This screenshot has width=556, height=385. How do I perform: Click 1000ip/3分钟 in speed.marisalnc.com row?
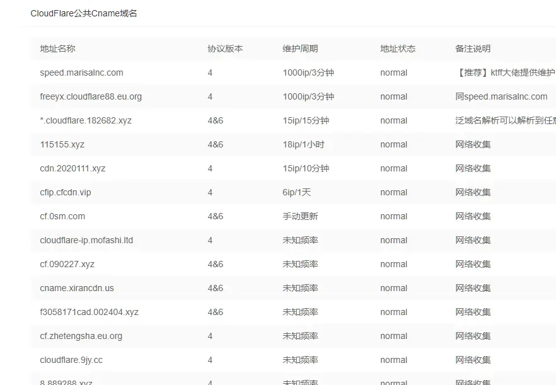(x=308, y=72)
